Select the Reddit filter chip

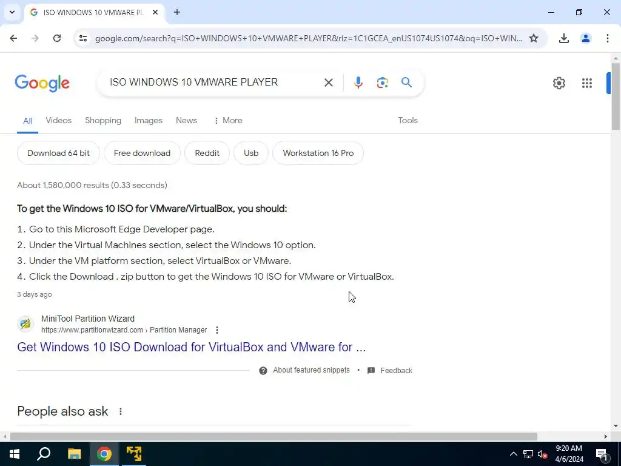pos(207,153)
